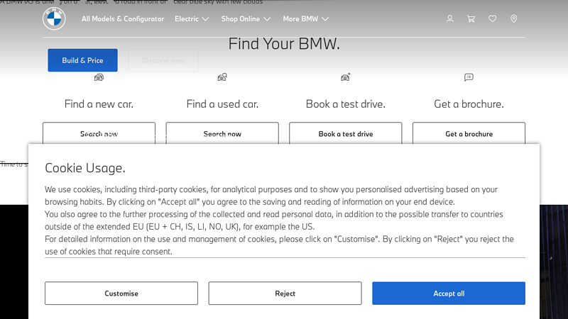
Task: Open the dealer locator pin icon
Action: coord(513,19)
